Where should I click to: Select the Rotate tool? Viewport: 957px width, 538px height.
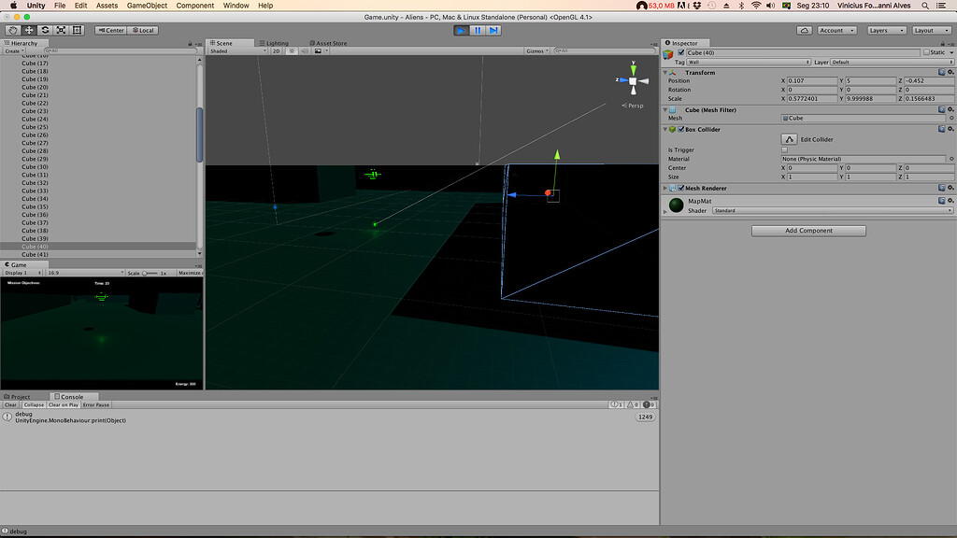point(45,30)
